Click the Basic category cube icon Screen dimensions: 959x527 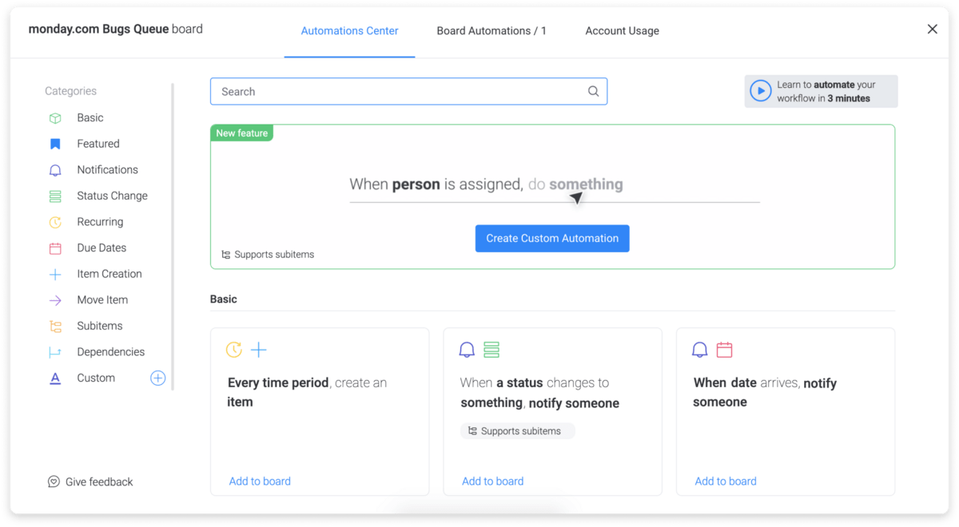(x=55, y=118)
